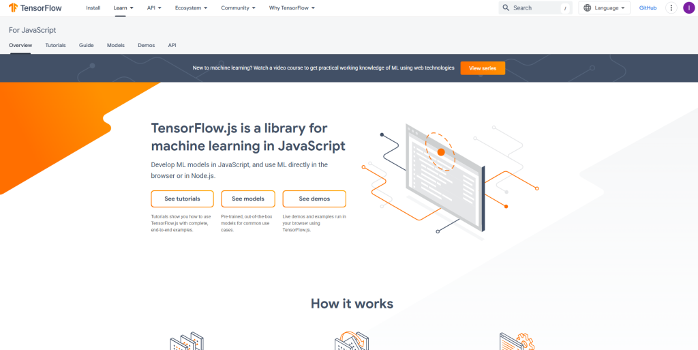Click the 'Tutorials show you how to use' description

[181, 224]
